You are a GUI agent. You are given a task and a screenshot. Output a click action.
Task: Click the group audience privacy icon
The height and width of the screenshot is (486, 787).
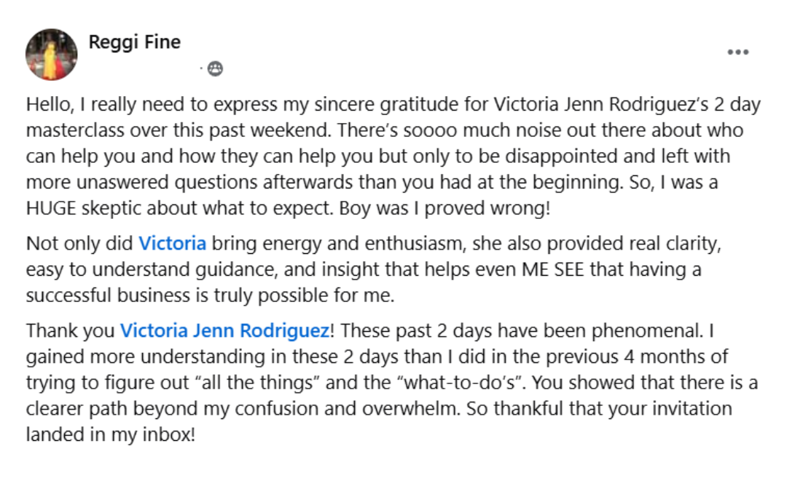(215, 68)
